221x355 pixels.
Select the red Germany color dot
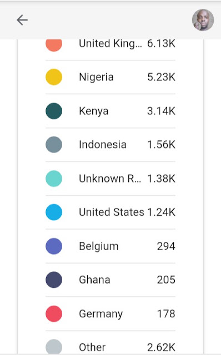[x=54, y=314]
